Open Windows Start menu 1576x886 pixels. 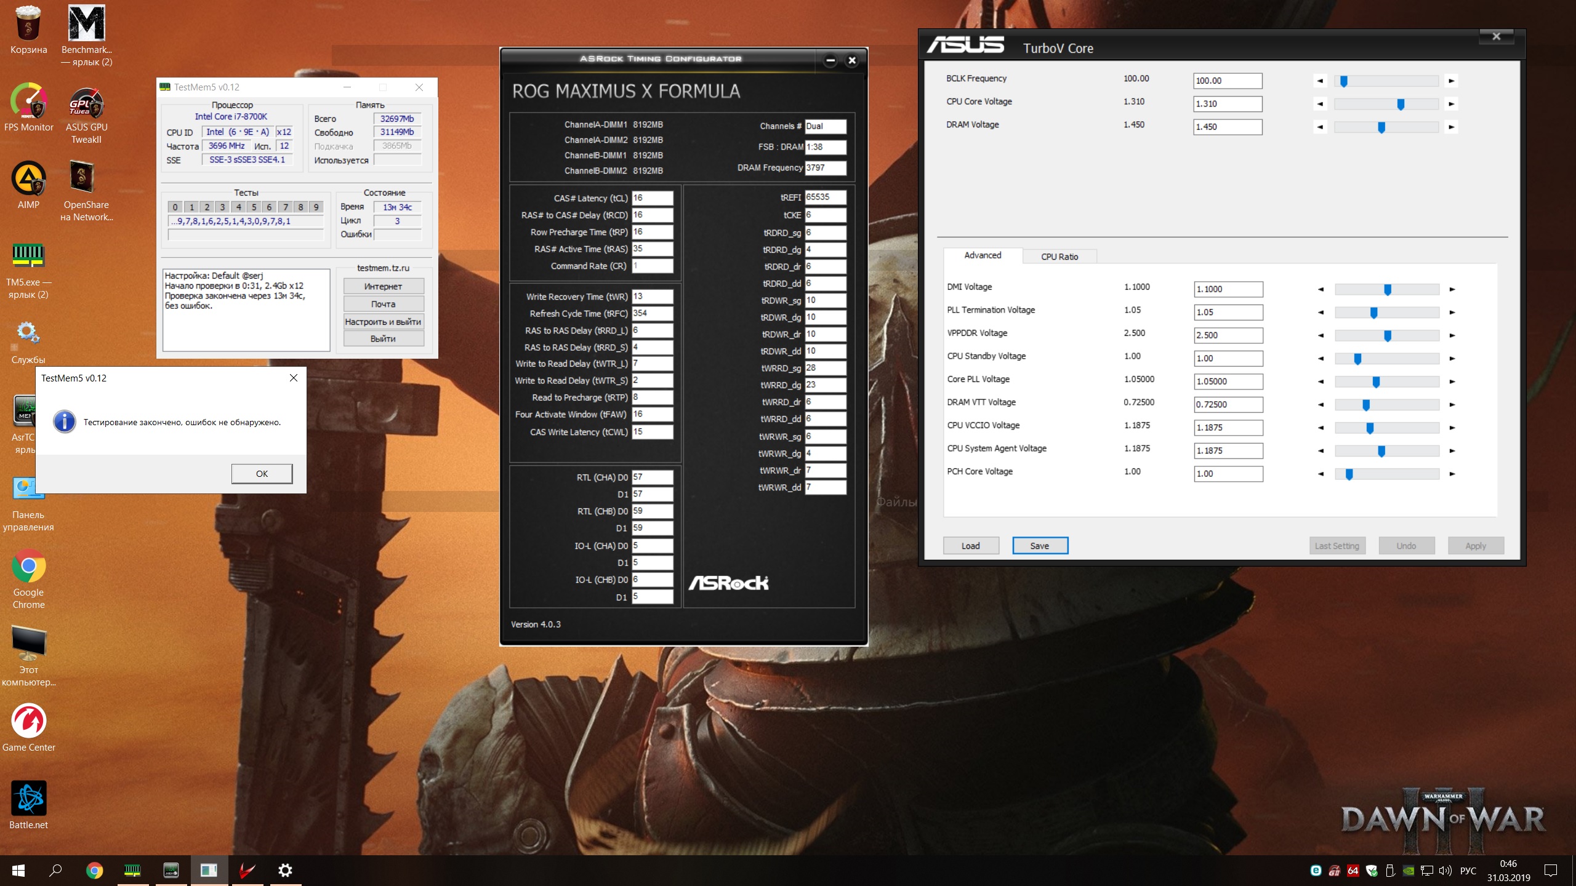[x=18, y=870]
